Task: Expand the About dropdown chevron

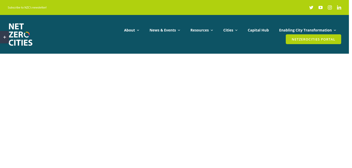Action: pyautogui.click(x=138, y=30)
